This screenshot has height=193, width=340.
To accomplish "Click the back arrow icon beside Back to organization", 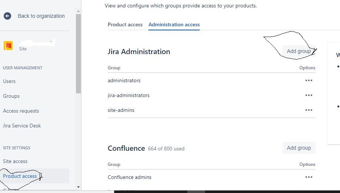I will coord(7,16).
